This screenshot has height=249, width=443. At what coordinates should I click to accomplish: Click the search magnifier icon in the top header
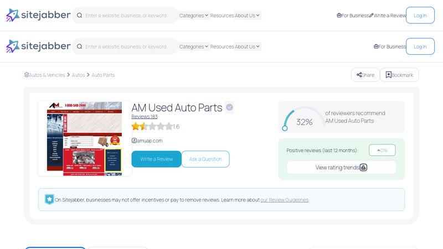[x=79, y=15]
